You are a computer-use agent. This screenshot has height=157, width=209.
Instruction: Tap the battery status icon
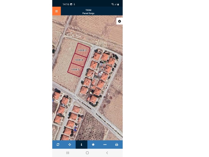(118, 4)
